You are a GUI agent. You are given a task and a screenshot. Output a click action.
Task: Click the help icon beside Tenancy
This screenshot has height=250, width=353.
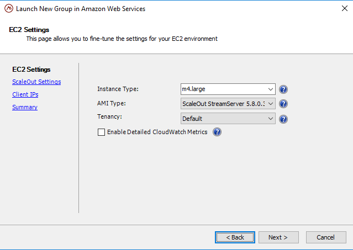[283, 119]
